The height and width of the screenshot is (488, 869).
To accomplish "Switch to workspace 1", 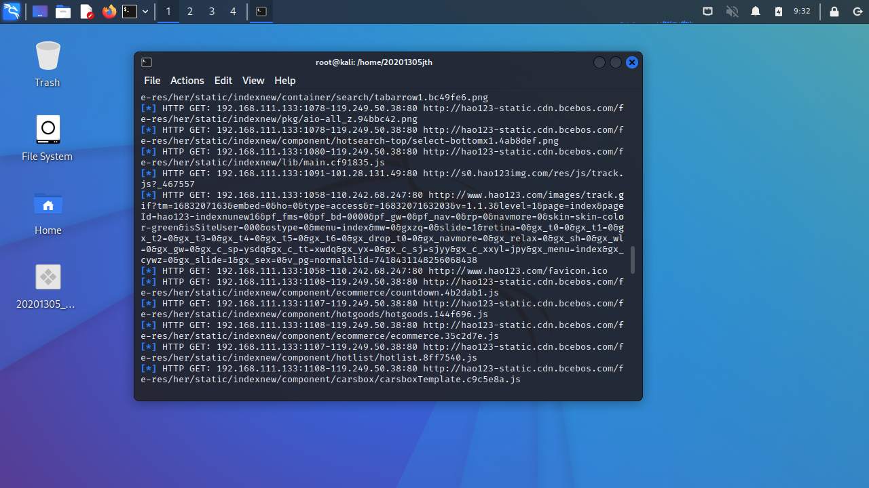I will pyautogui.click(x=168, y=12).
